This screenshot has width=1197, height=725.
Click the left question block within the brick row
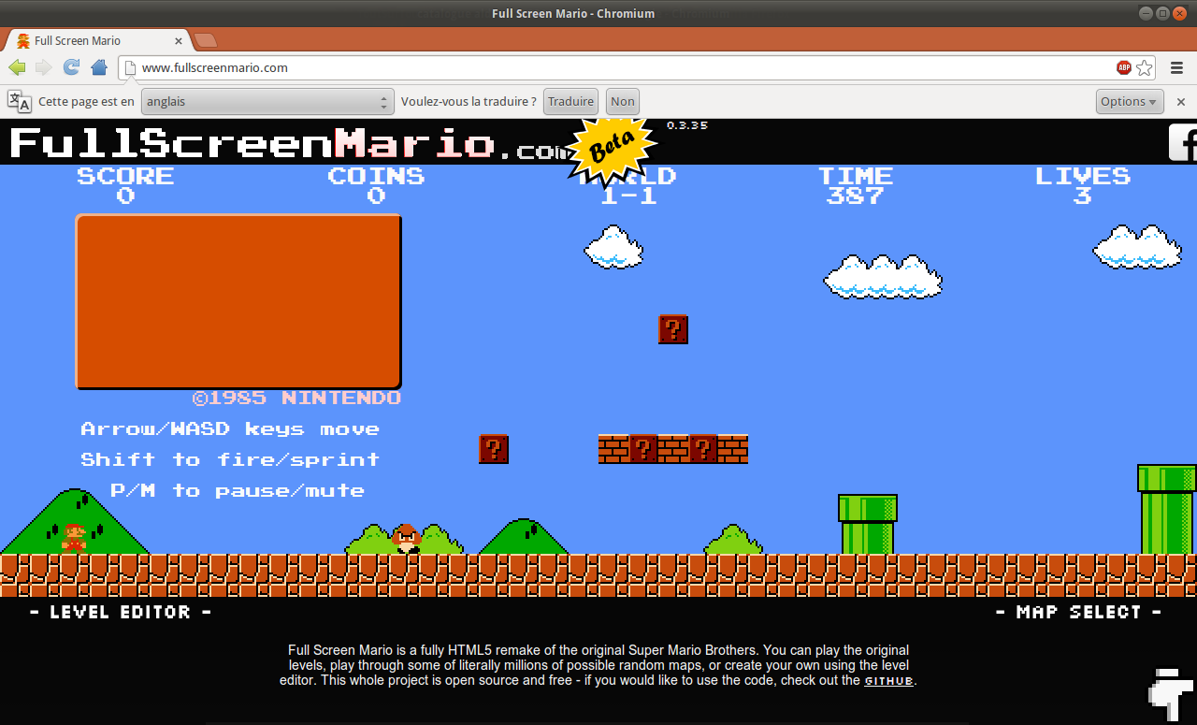[643, 449]
